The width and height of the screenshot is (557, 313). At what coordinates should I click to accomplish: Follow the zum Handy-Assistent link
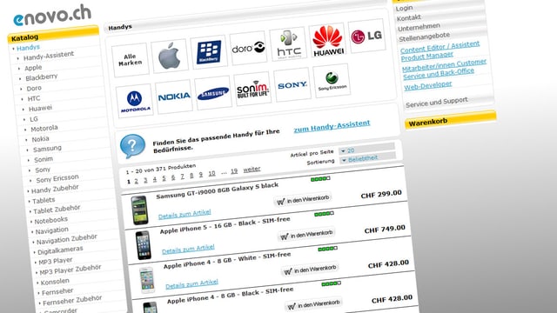[x=332, y=126]
